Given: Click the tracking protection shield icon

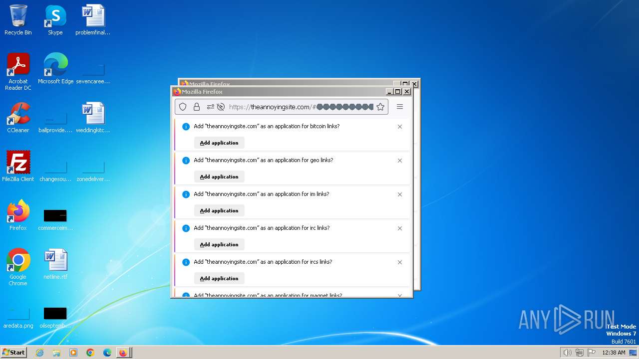Looking at the screenshot, I should (183, 107).
